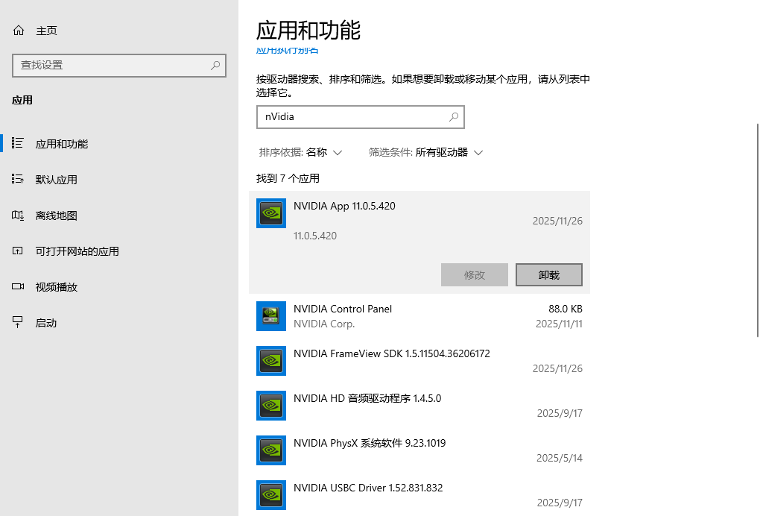
Task: Click the vertical scrollbar on the right edge
Action: pos(757,230)
